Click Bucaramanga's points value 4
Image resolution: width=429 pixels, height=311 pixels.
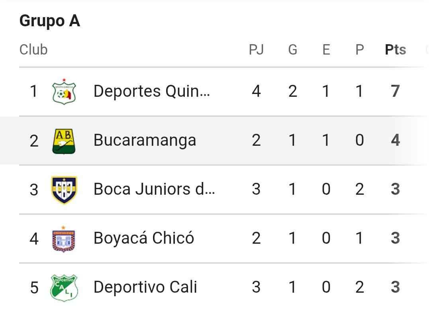[396, 140]
